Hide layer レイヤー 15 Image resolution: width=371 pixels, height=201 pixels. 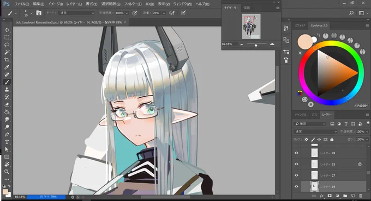[296, 164]
